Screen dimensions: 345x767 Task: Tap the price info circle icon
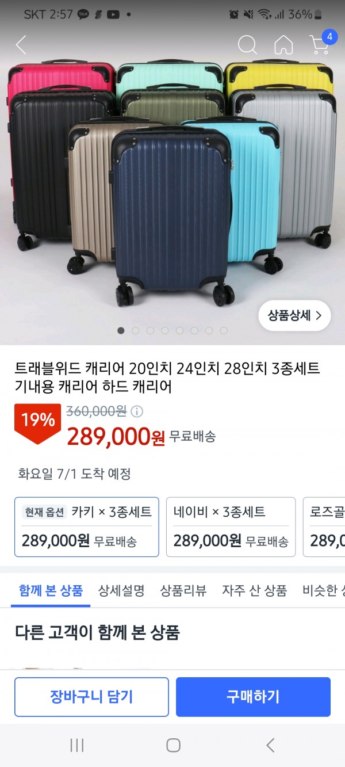pos(137,411)
